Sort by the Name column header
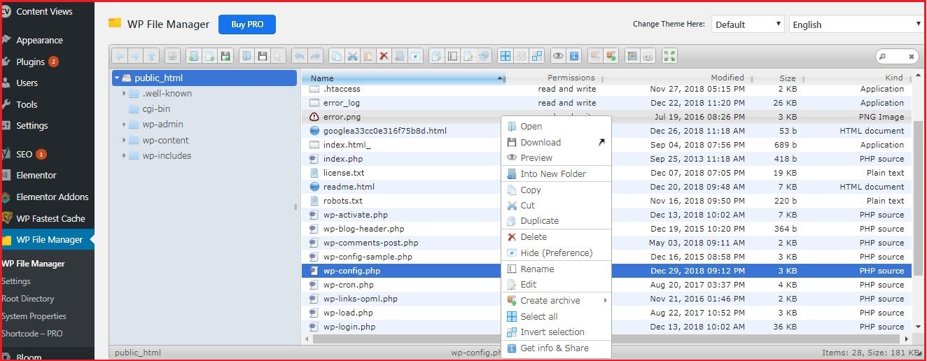 pos(403,78)
